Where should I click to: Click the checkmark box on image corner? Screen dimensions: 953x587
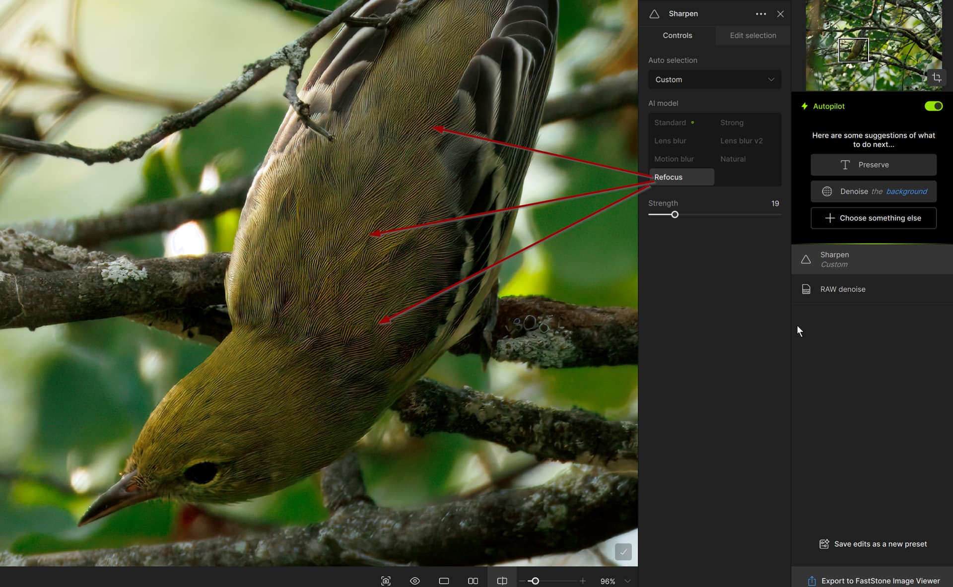click(623, 551)
